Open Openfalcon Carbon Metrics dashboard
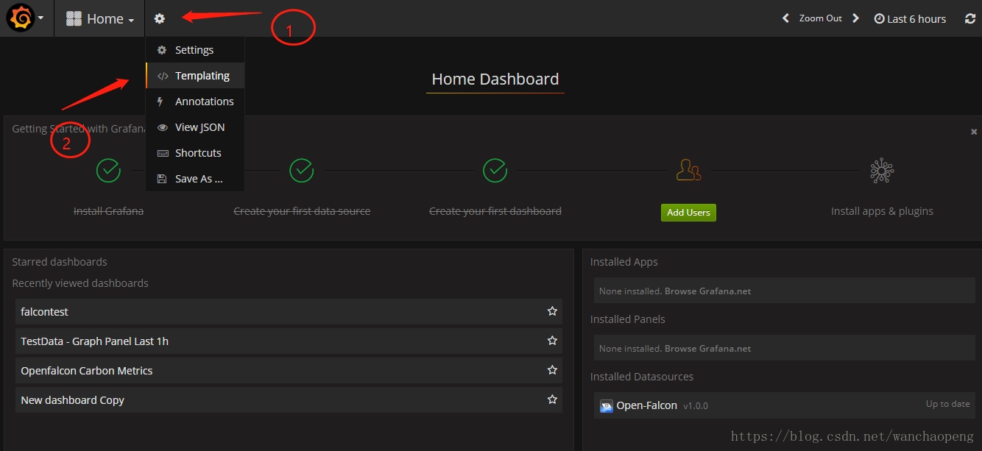The width and height of the screenshot is (982, 451). point(289,371)
